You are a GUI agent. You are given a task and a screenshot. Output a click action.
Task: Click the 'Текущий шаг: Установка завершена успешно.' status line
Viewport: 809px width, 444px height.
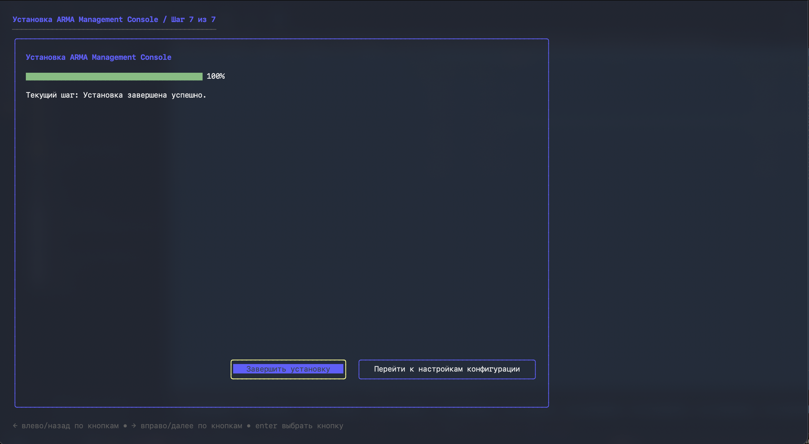pos(116,95)
